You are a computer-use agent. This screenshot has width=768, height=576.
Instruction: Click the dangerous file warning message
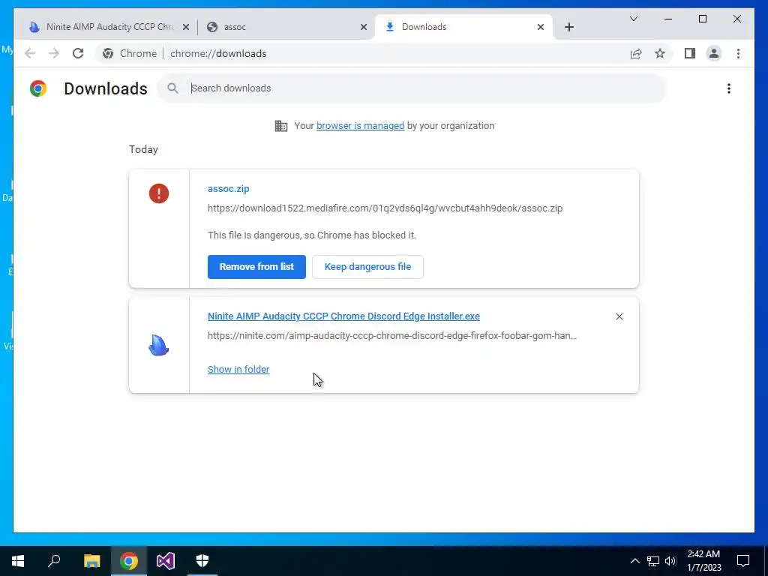click(312, 235)
